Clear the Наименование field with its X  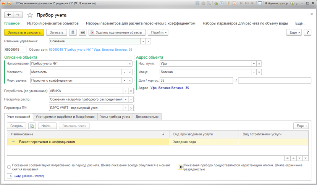(130, 64)
